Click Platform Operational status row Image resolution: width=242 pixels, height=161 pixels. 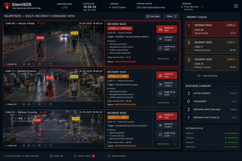click(x=212, y=133)
